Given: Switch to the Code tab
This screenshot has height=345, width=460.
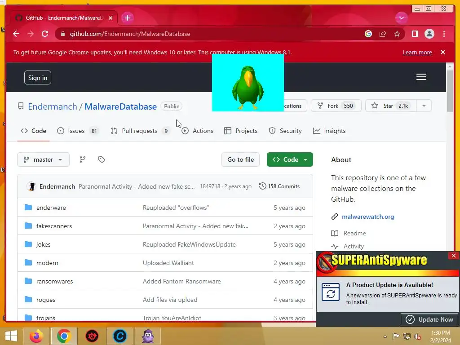Looking at the screenshot, I should click(x=33, y=131).
